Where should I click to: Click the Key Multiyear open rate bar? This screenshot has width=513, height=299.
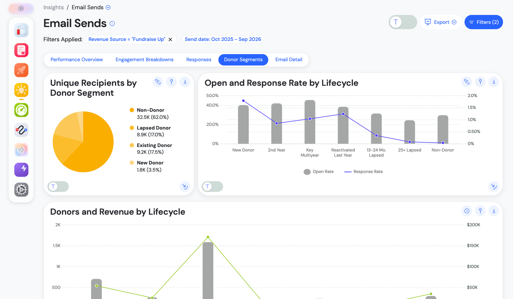click(x=310, y=122)
